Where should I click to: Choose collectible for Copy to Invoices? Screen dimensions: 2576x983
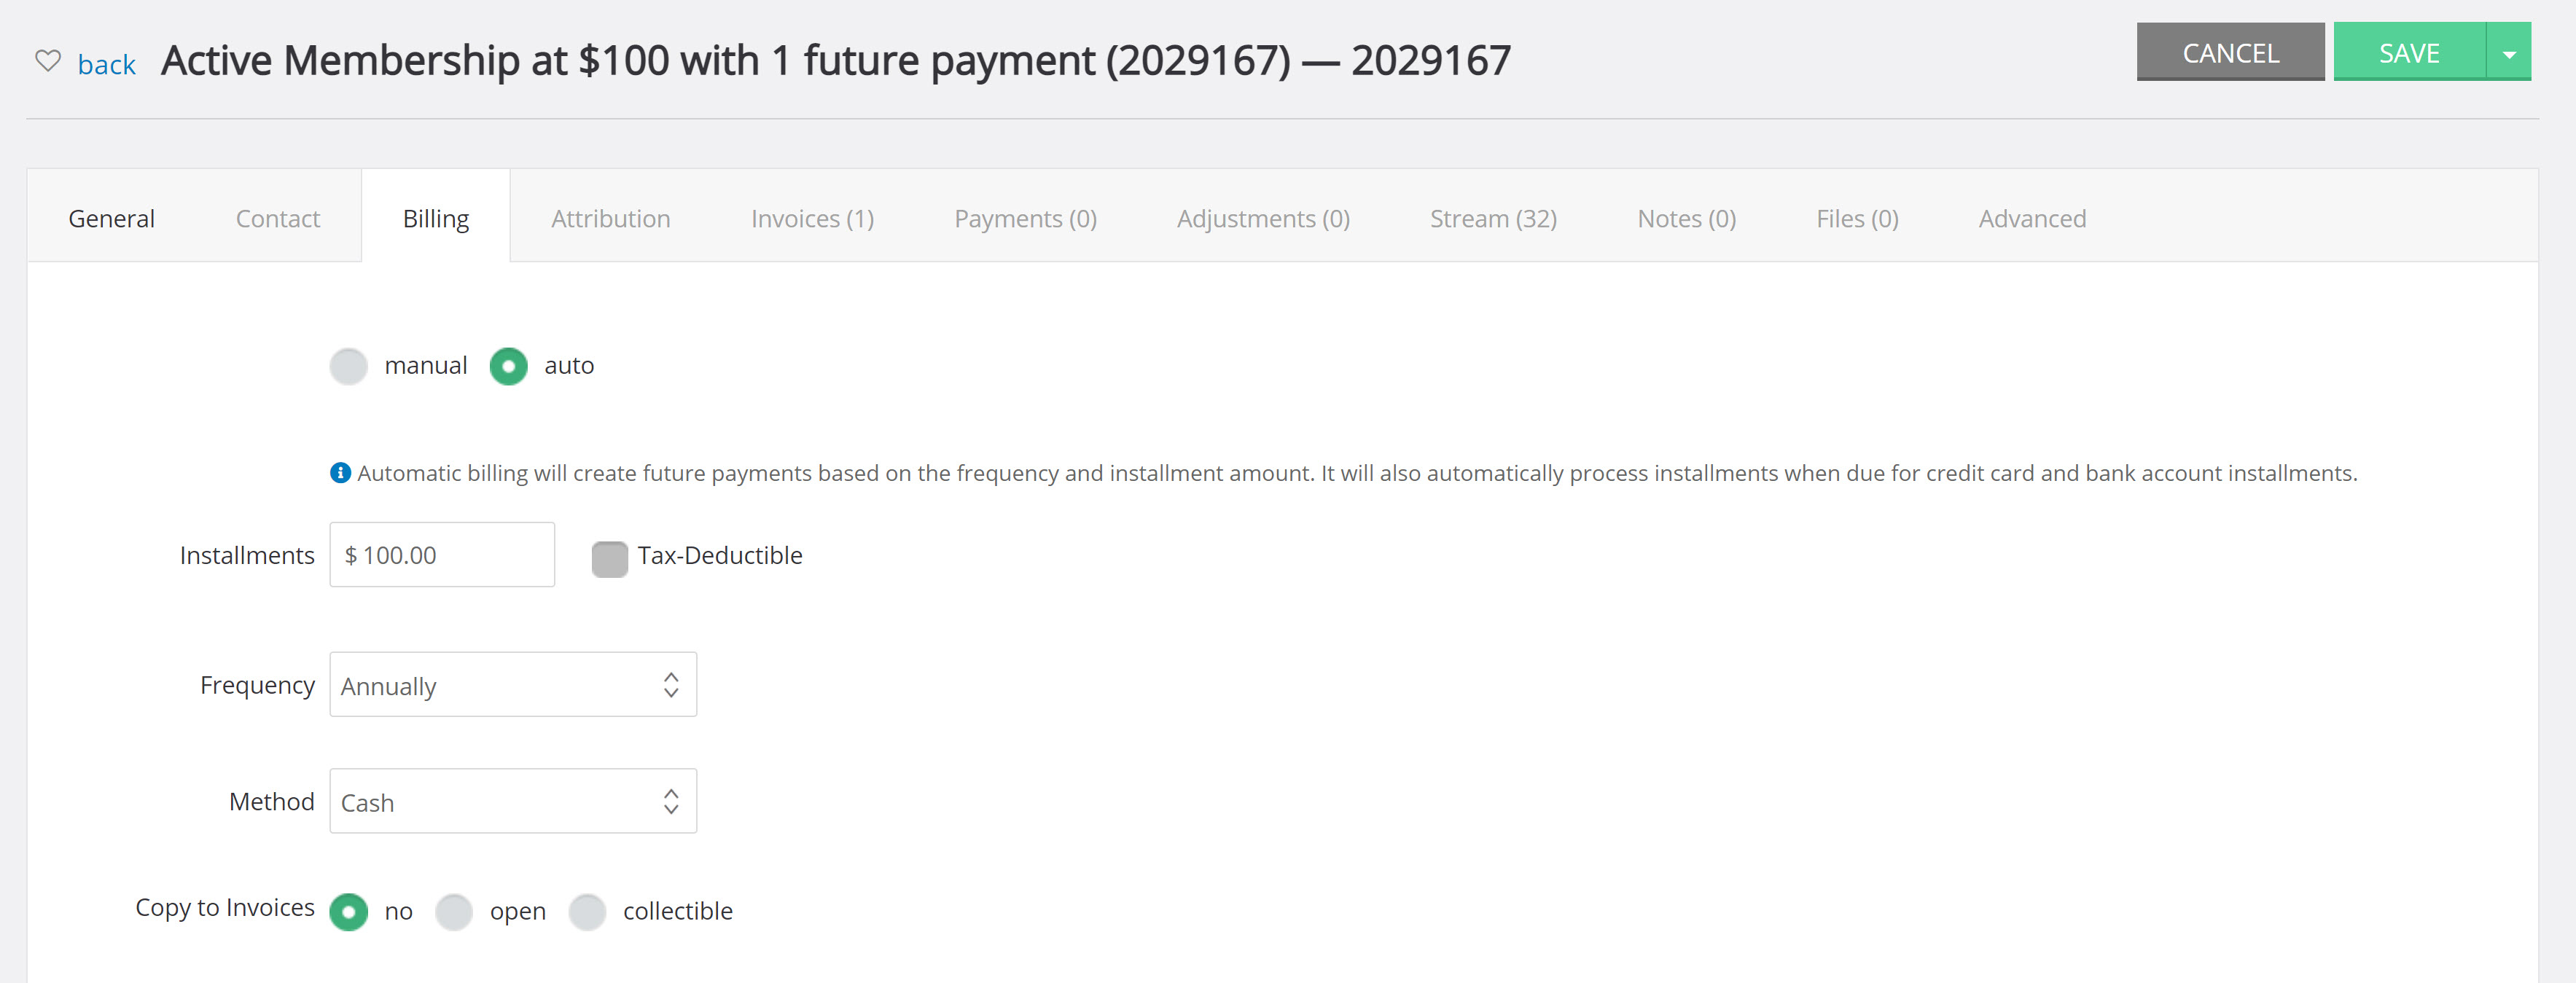click(x=587, y=912)
